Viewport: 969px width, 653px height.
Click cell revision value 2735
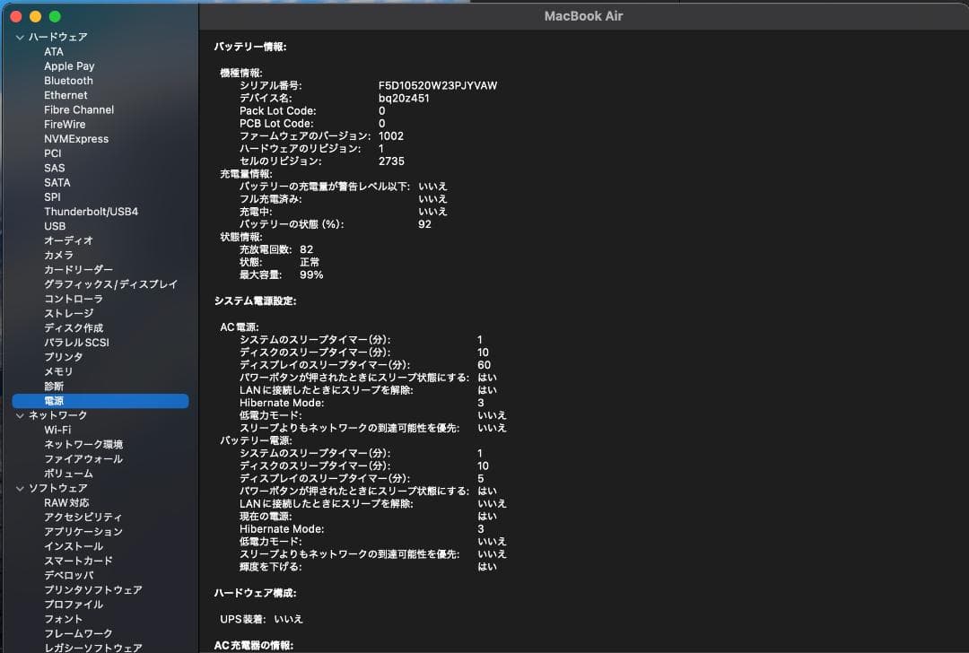tap(391, 161)
